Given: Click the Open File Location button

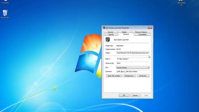Looking at the screenshot, I should [114, 76].
